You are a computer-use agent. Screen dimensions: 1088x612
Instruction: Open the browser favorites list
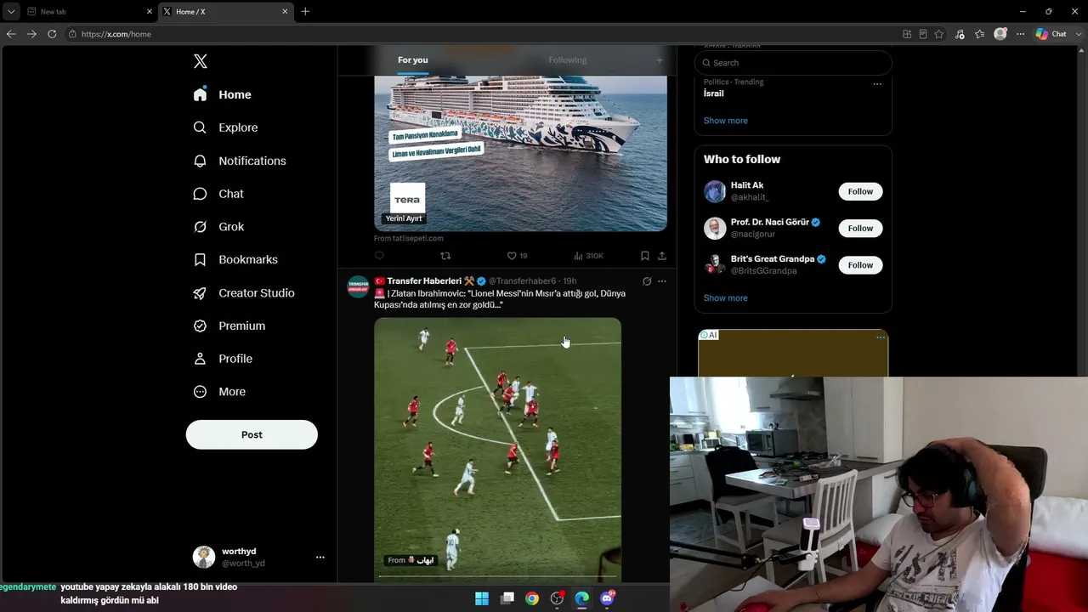[x=980, y=34]
